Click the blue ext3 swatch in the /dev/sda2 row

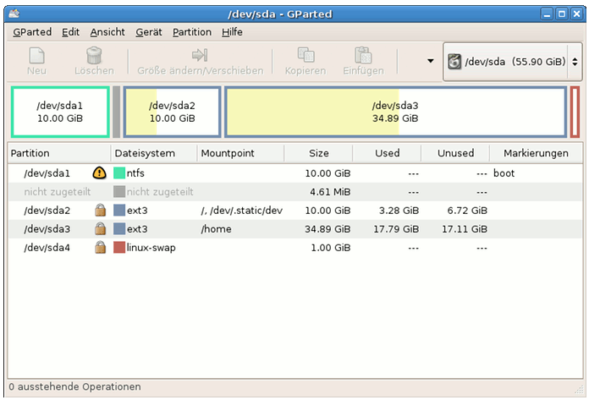pyautogui.click(x=119, y=210)
